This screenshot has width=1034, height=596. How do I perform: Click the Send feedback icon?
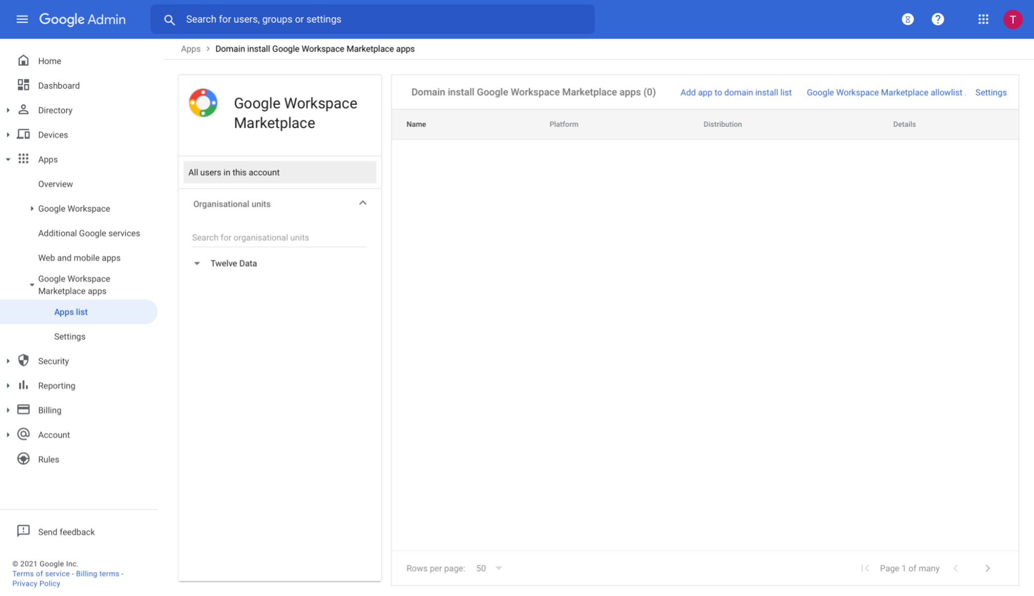coord(22,531)
